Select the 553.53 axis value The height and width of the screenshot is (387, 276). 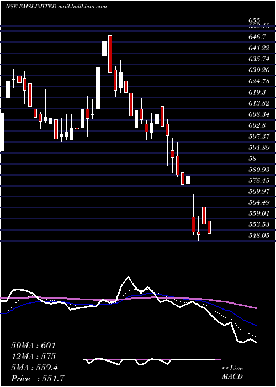[x=259, y=224]
